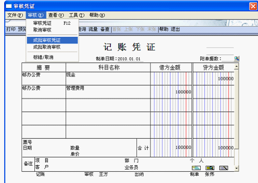Screen dimensions: 258x183
Task: Click the 下张 toolbar button
Action: pos(140,29)
